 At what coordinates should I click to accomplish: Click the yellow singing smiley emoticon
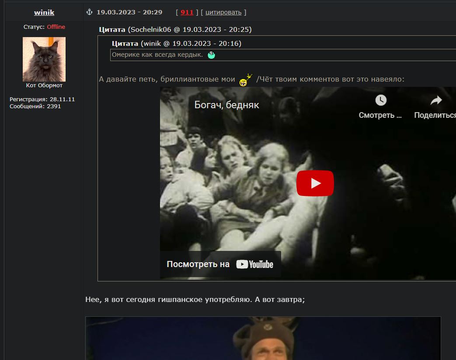click(x=245, y=80)
